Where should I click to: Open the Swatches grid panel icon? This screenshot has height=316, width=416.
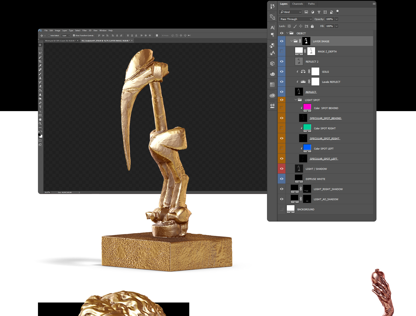(x=272, y=85)
